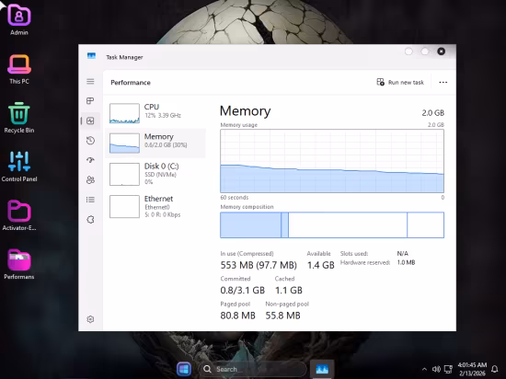Open the Admin desktop folder icon
This screenshot has width=506, height=379.
pyautogui.click(x=19, y=19)
